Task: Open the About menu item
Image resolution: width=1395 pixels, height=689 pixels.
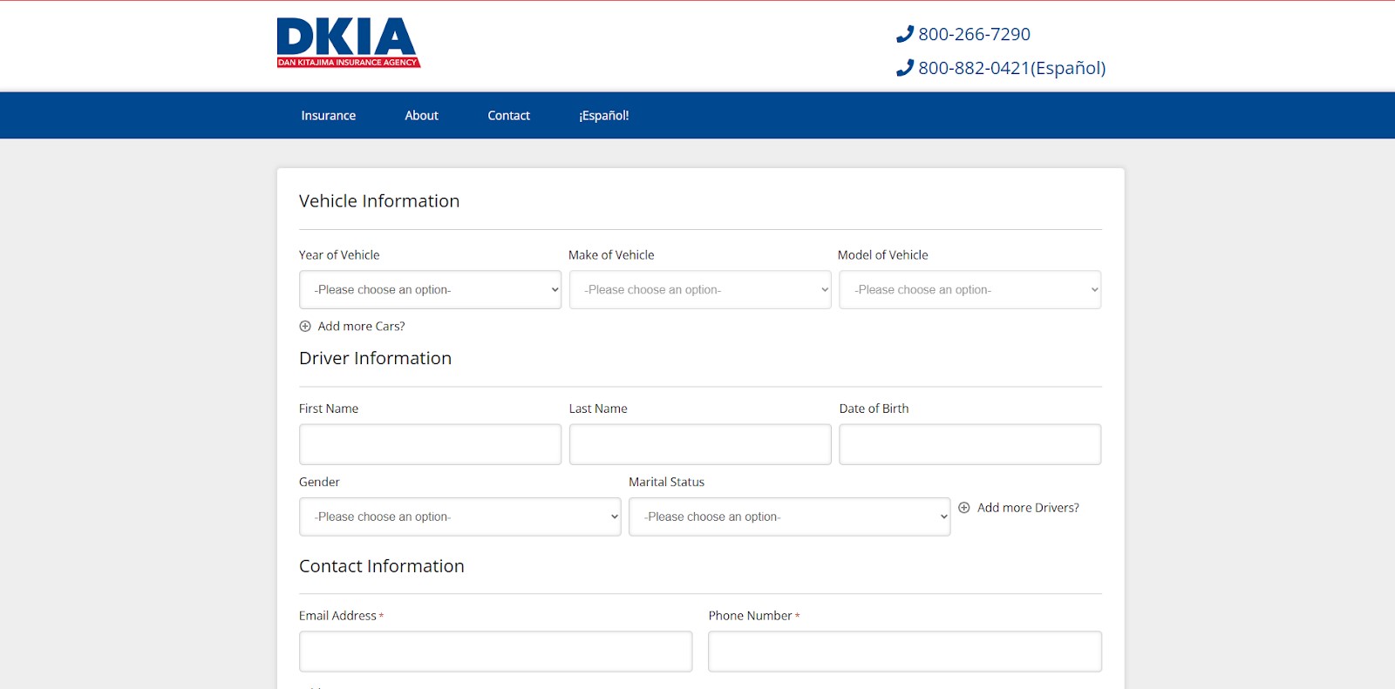Action: point(421,115)
